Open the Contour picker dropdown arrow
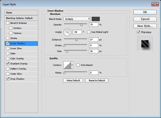The height and width of the screenshot is (118, 161). (72, 65)
